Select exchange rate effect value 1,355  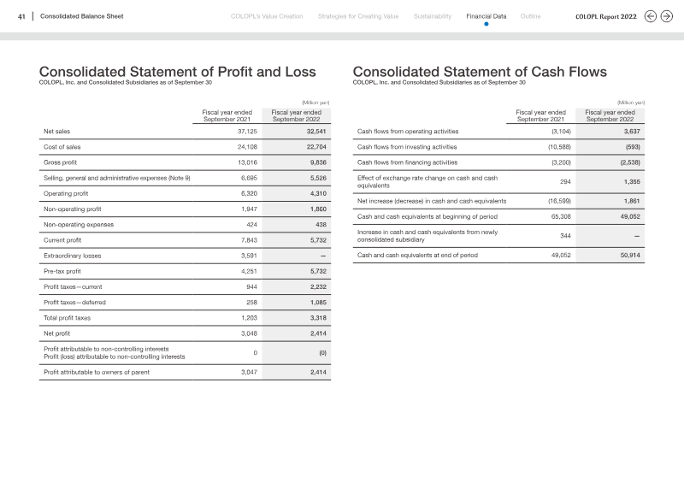632,182
